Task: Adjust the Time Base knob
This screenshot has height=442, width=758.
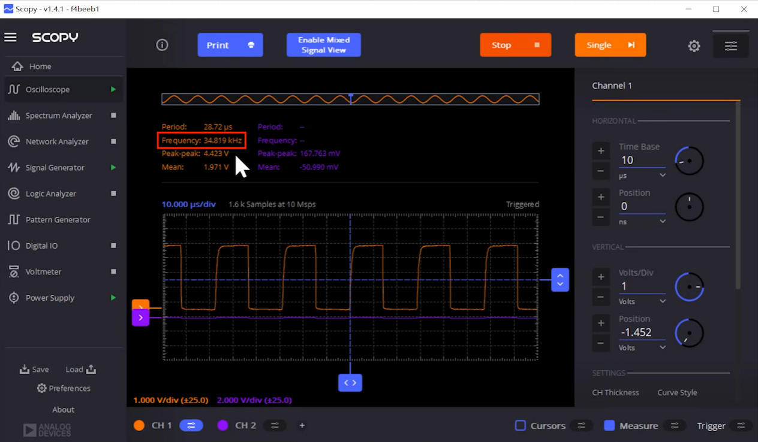Action: tap(689, 161)
